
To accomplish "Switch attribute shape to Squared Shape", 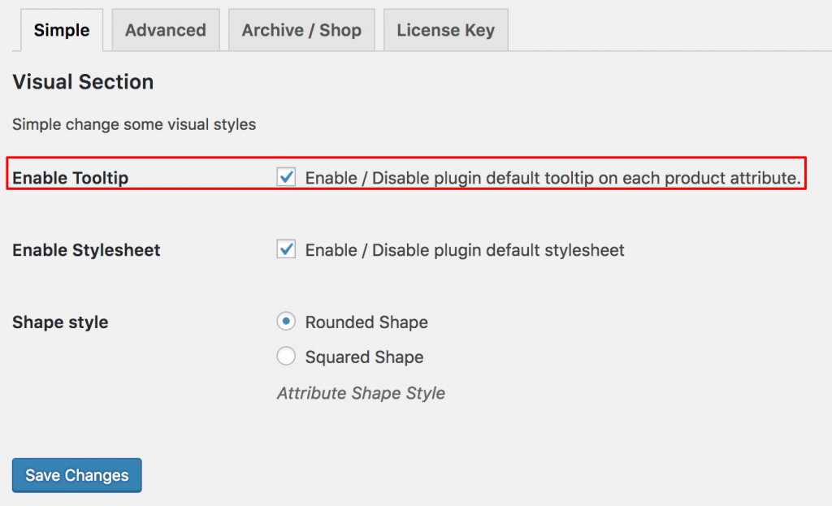I will pyautogui.click(x=286, y=357).
